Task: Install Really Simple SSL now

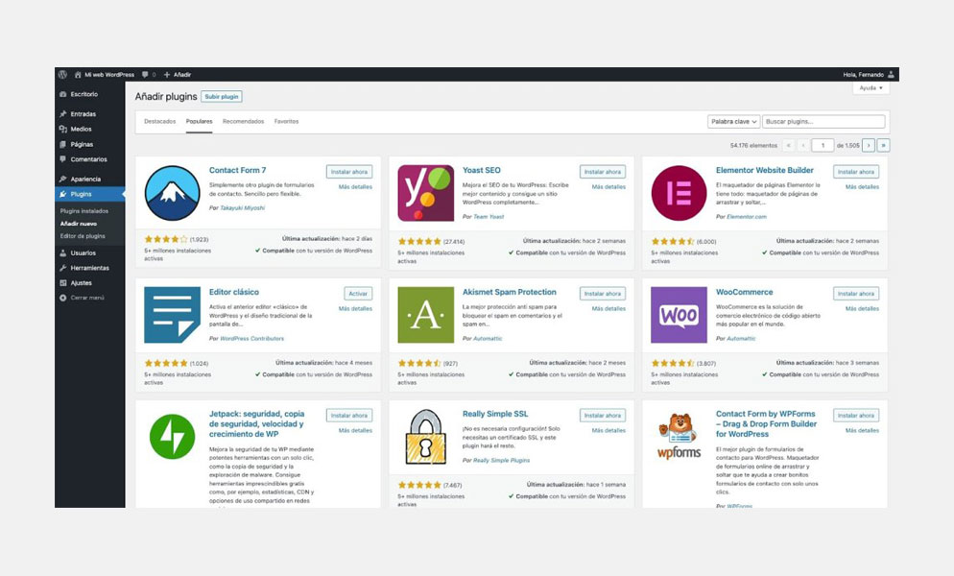Action: click(x=603, y=416)
